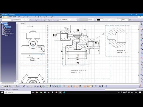Select Left view in the tree
This screenshot has width=143, height=107.
7,29
